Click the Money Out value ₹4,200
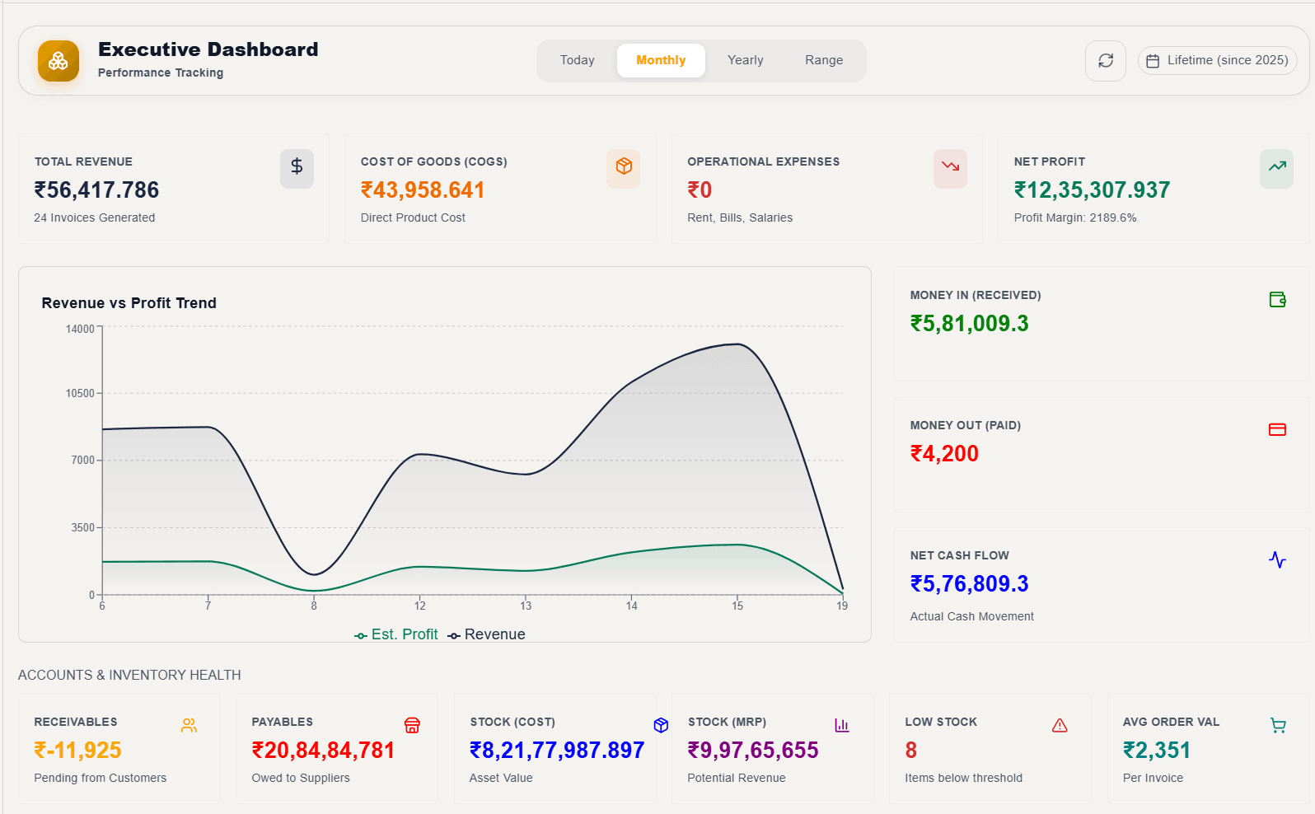Viewport: 1315px width, 814px height. (944, 454)
